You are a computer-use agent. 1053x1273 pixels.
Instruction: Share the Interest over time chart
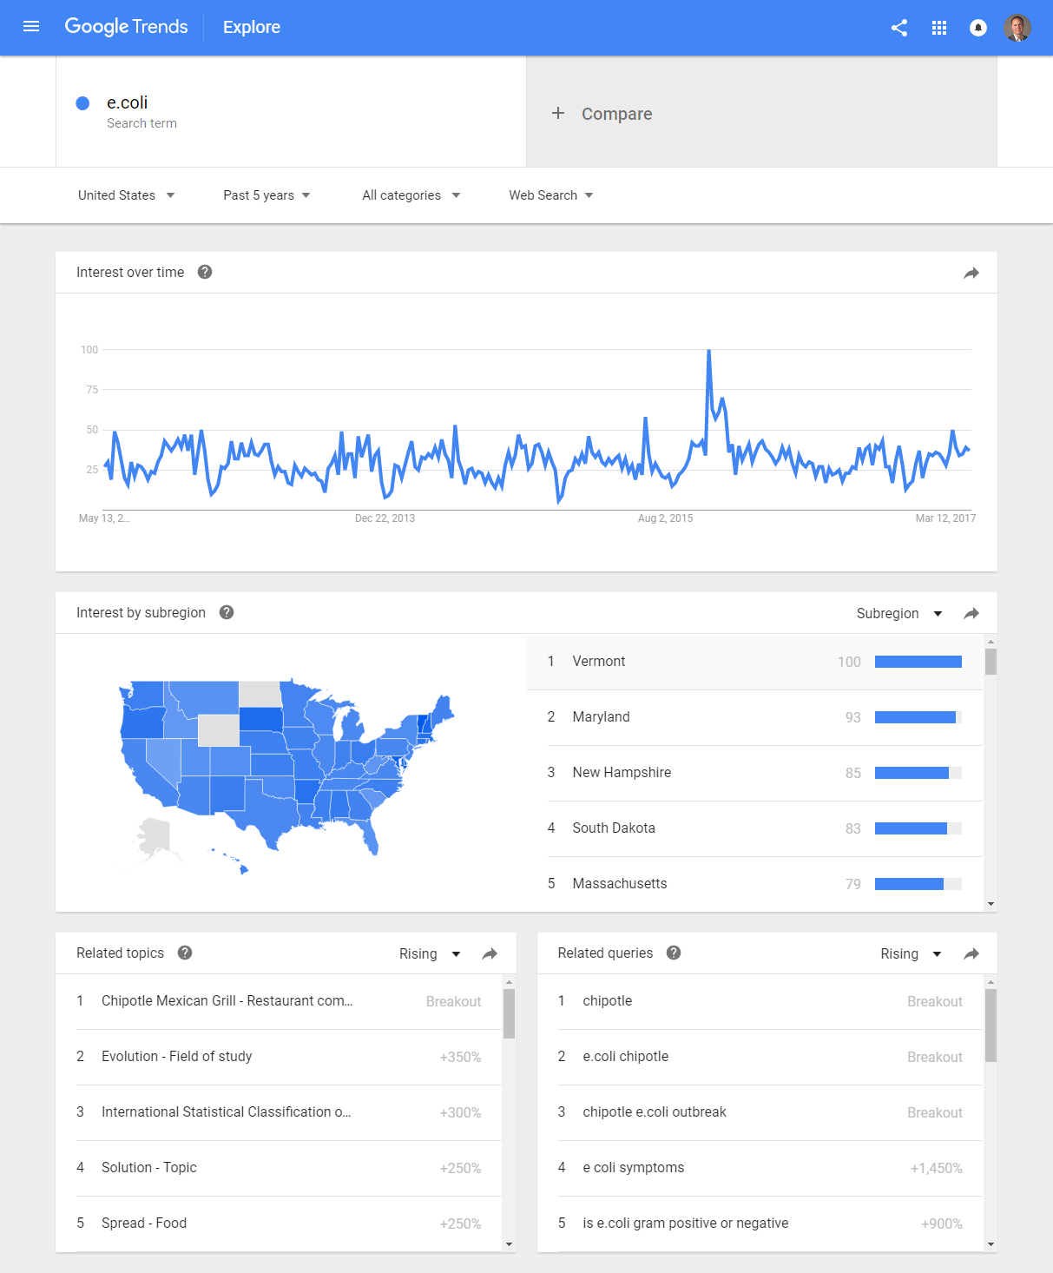pos(971,273)
